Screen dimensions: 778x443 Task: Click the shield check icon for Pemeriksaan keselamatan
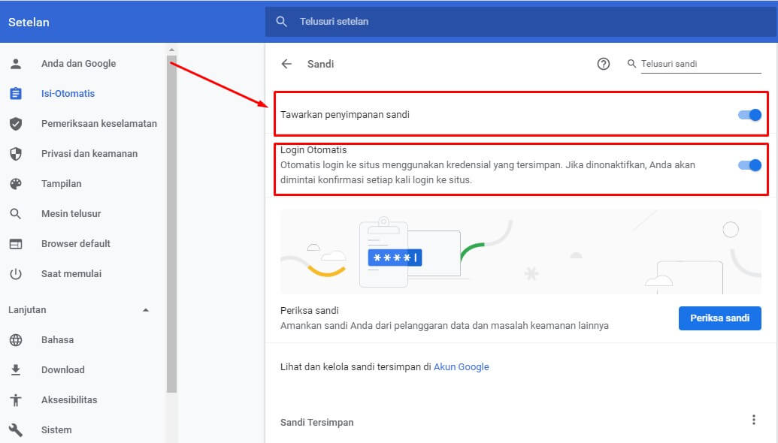pos(16,123)
